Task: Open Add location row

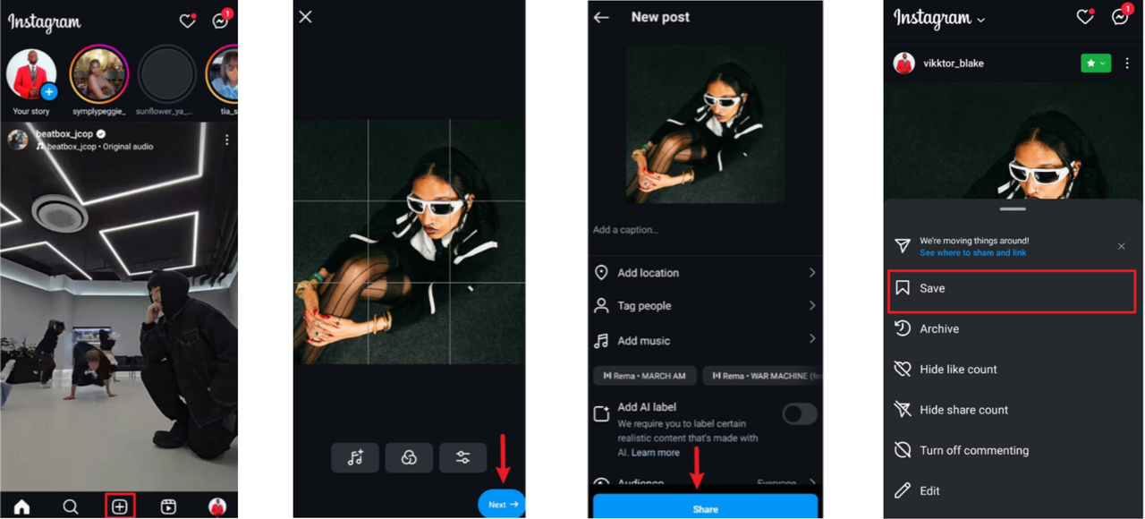Action: tap(706, 273)
